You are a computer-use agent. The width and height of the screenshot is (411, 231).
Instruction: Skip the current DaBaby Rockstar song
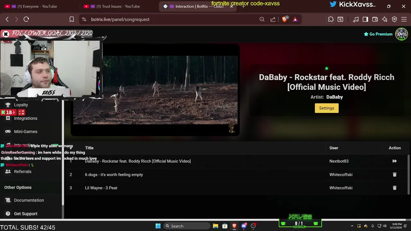click(x=395, y=161)
